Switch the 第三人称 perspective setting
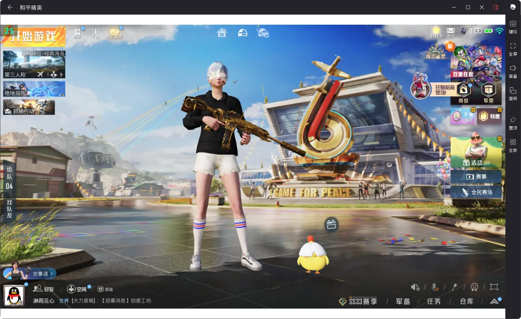521x319 pixels. click(15, 74)
